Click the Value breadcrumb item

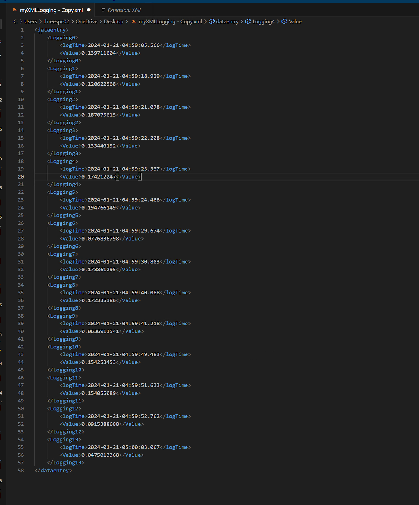click(x=295, y=21)
